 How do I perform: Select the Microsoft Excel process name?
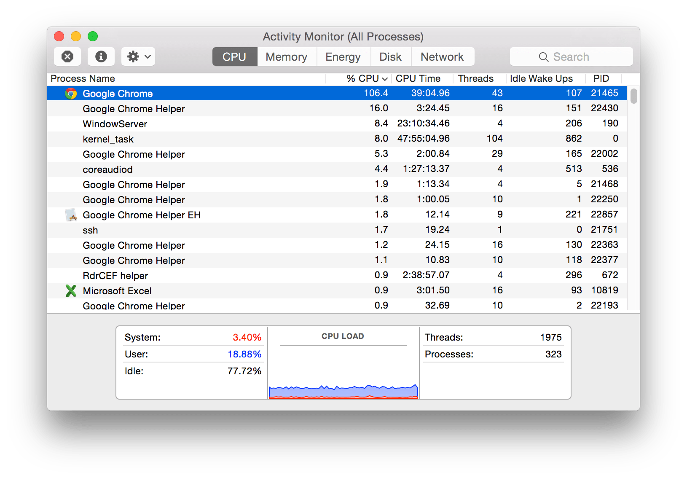[117, 291]
